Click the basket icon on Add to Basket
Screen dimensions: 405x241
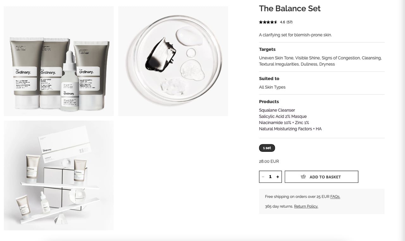coord(303,177)
